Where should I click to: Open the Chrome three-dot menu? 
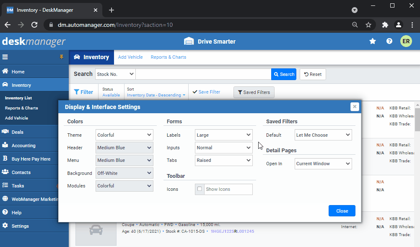click(x=412, y=25)
